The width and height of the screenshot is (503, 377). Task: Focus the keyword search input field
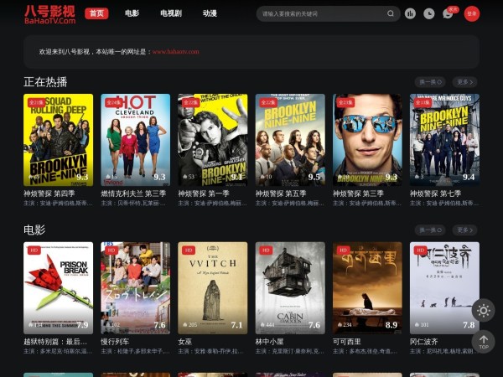[321, 13]
